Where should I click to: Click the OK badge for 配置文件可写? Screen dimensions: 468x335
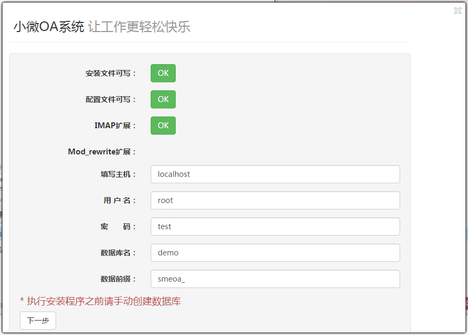pyautogui.click(x=163, y=99)
